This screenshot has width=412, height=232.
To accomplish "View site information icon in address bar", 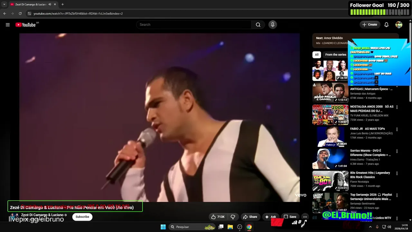I will tap(29, 14).
